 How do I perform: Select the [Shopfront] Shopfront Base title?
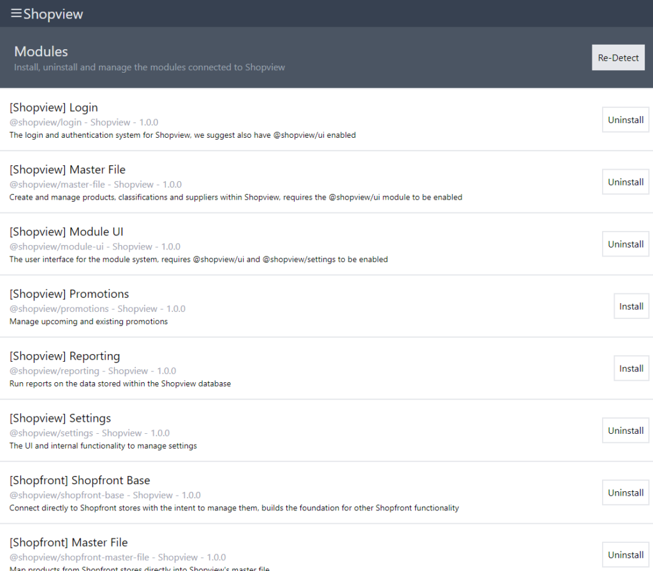80,480
